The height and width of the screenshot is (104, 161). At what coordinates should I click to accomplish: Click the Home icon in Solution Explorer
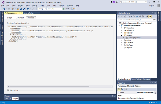pyautogui.click(x=125, y=16)
